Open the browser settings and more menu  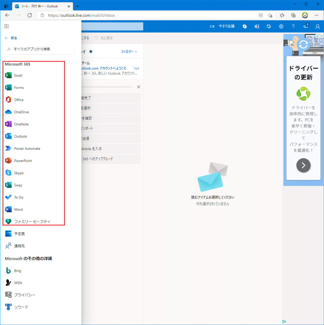(x=316, y=15)
